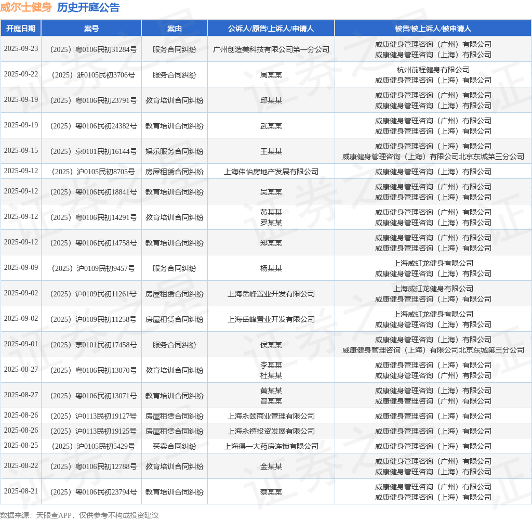This screenshot has width=532, height=520.
Task: Select case number 沪0113民初19125号
Action: (94, 432)
